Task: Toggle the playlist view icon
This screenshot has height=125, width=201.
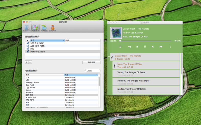Action: [120, 47]
